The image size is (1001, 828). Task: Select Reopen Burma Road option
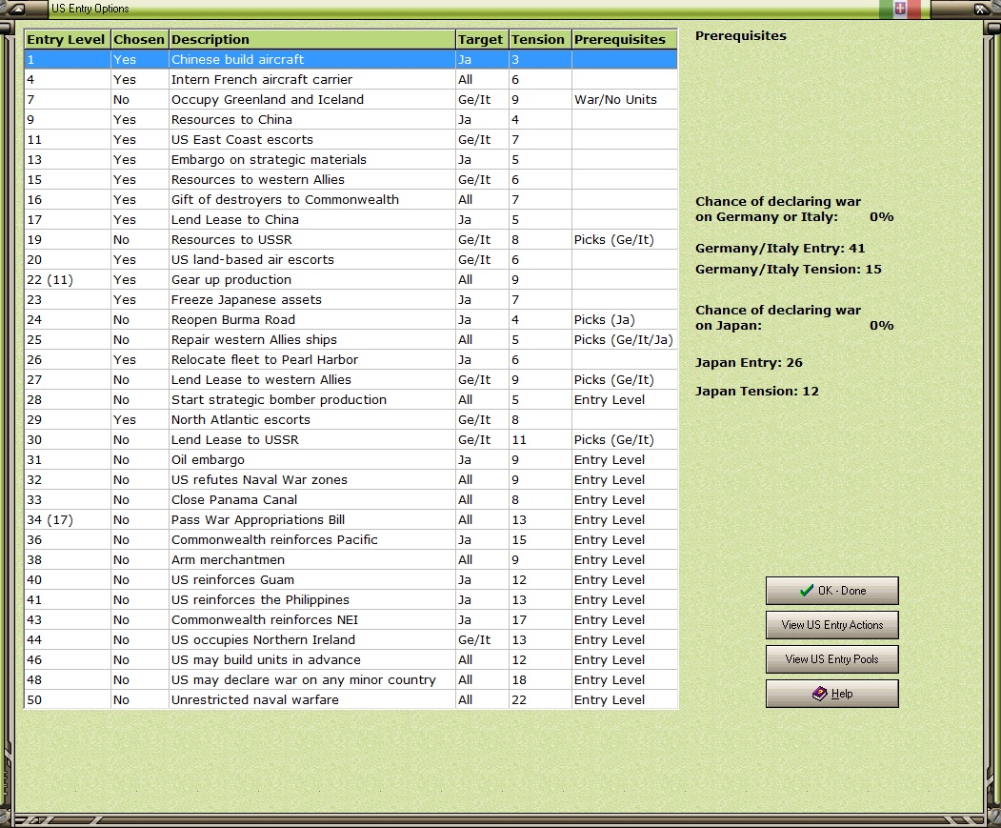pos(350,319)
